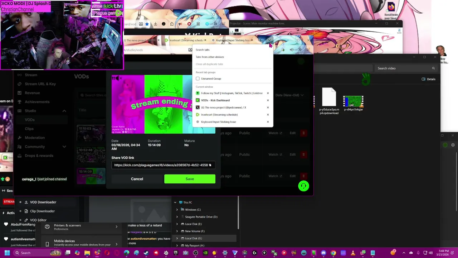
Task: Open Steam from the taskbar
Action: click(146, 253)
